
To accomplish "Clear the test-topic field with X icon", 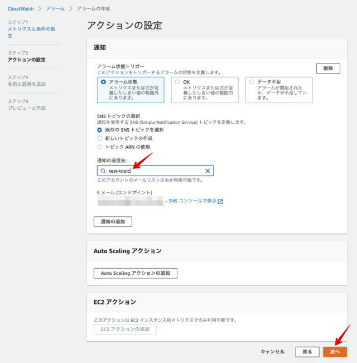I will (x=208, y=171).
